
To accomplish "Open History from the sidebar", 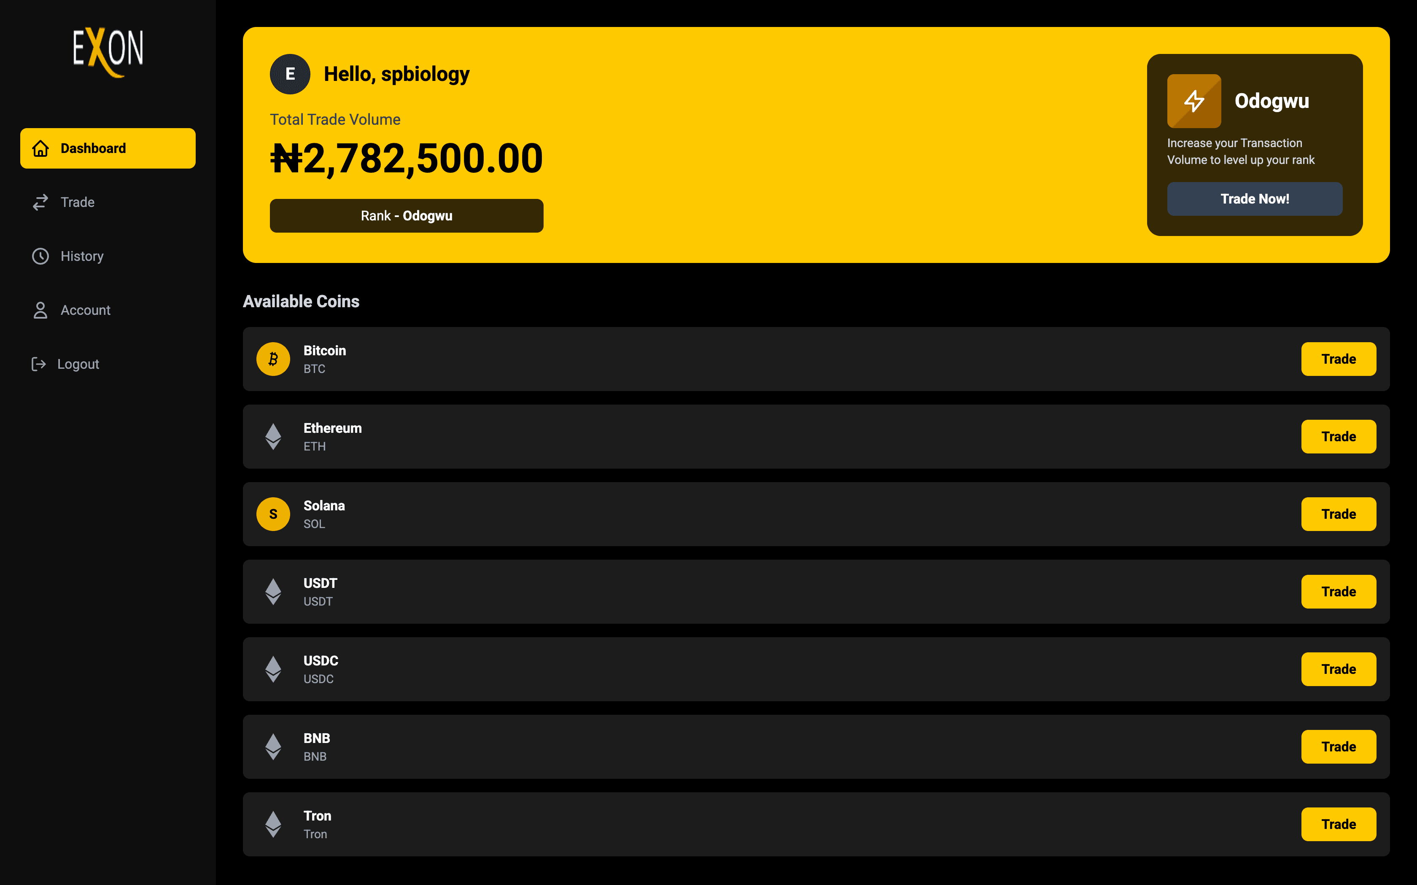I will pos(81,256).
